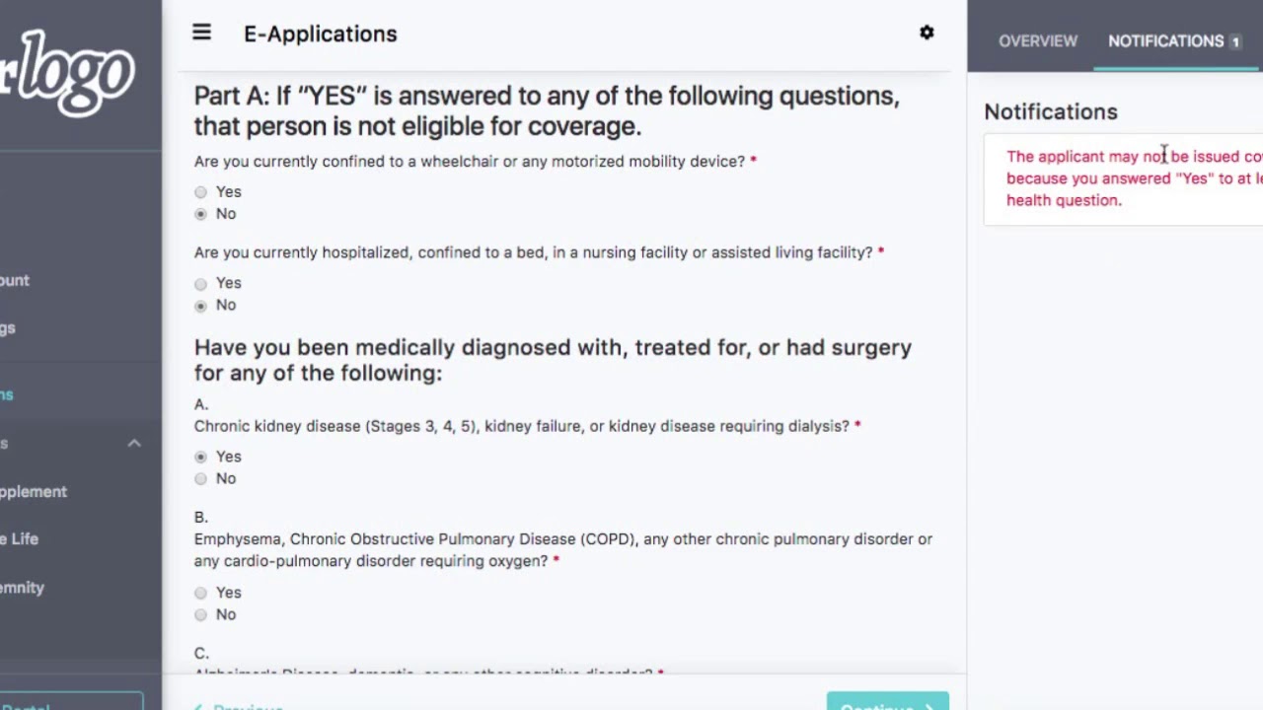Click the notifications count badge

(x=1235, y=41)
